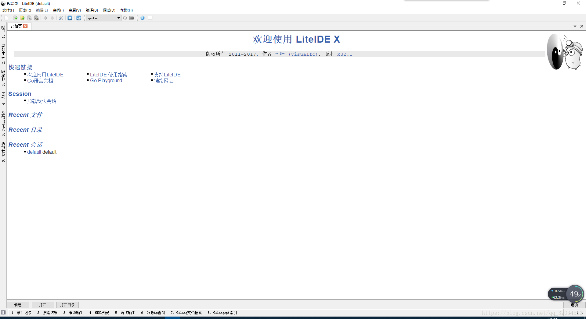This screenshot has width=586, height=319.
Task: Open the LiteIDE 使用指南 link
Action: 109,75
